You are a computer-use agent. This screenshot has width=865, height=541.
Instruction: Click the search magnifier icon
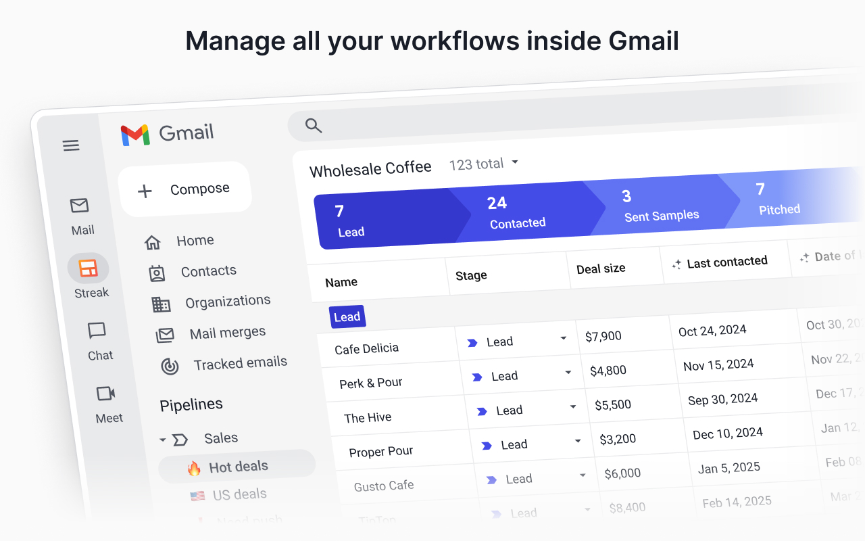[312, 126]
